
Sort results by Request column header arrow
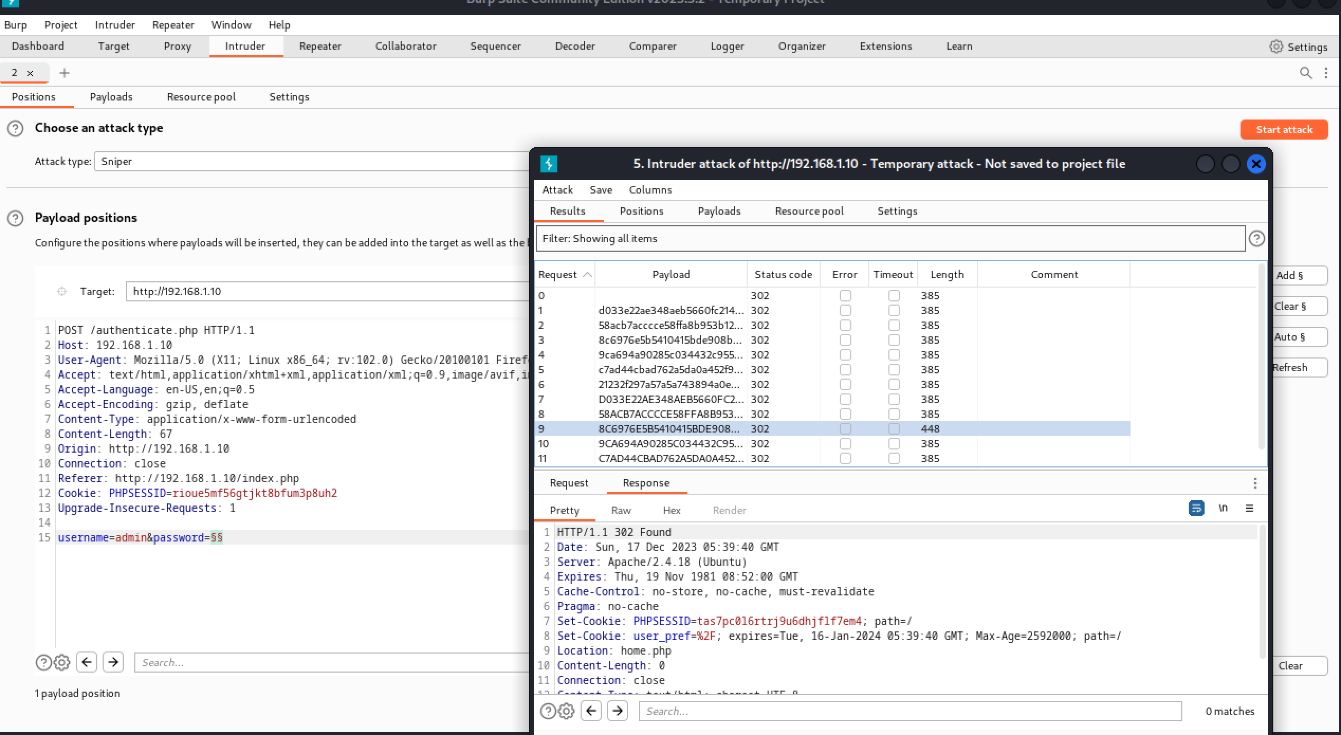pos(587,274)
